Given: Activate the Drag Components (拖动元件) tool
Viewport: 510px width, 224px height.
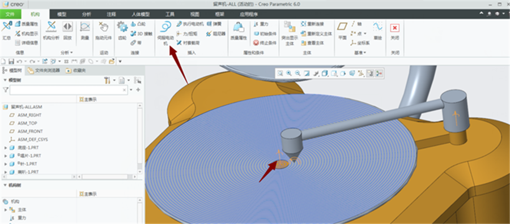Looking at the screenshot, I should pyautogui.click(x=104, y=31).
